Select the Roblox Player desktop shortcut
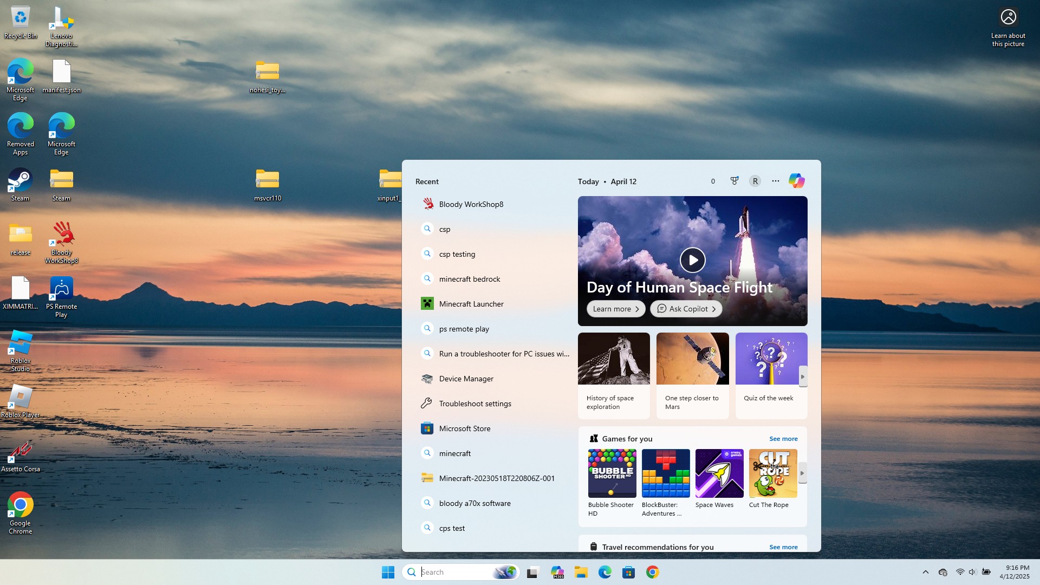Image resolution: width=1040 pixels, height=585 pixels. 21,401
